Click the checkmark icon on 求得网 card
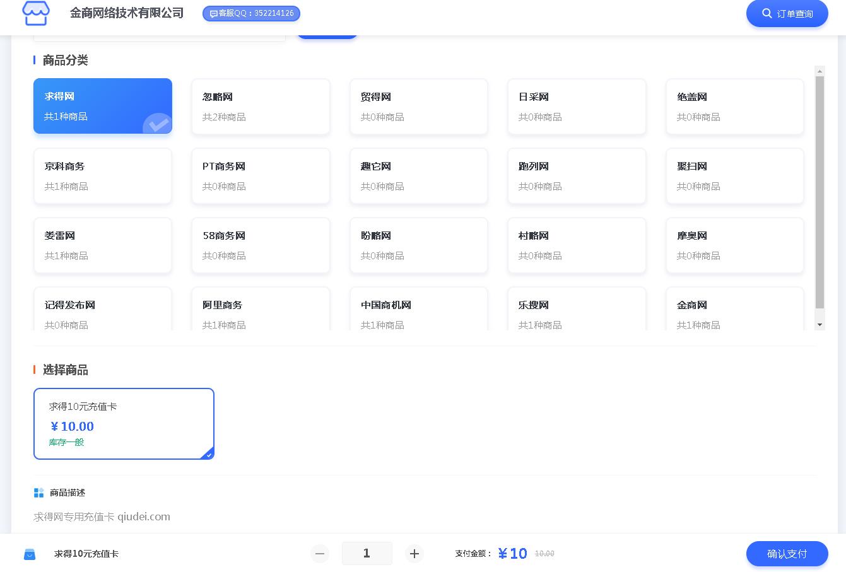Screen dimensions: 846x572 [158, 123]
